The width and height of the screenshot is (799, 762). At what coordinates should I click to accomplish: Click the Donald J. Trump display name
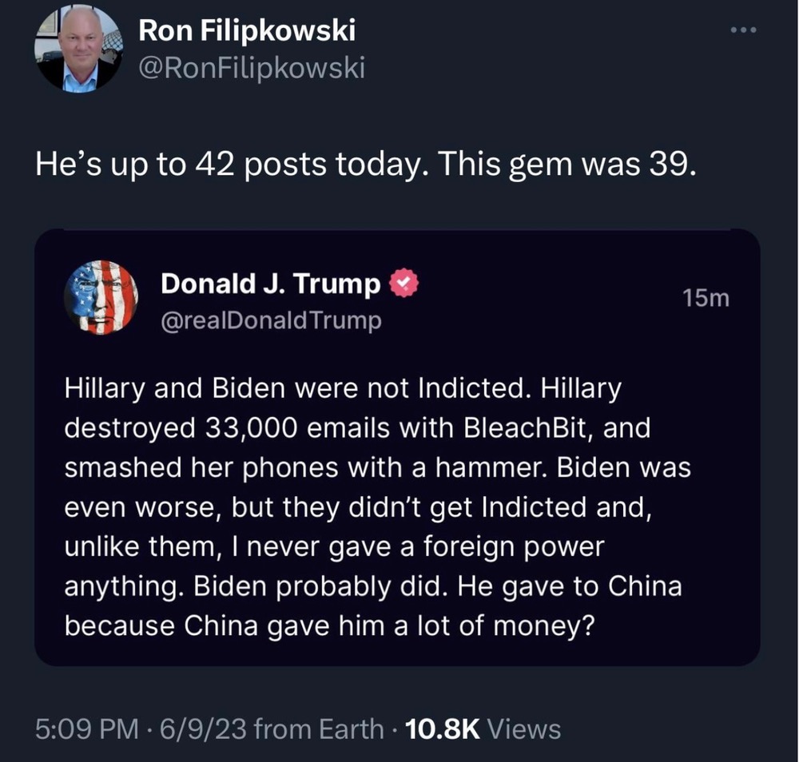(270, 284)
